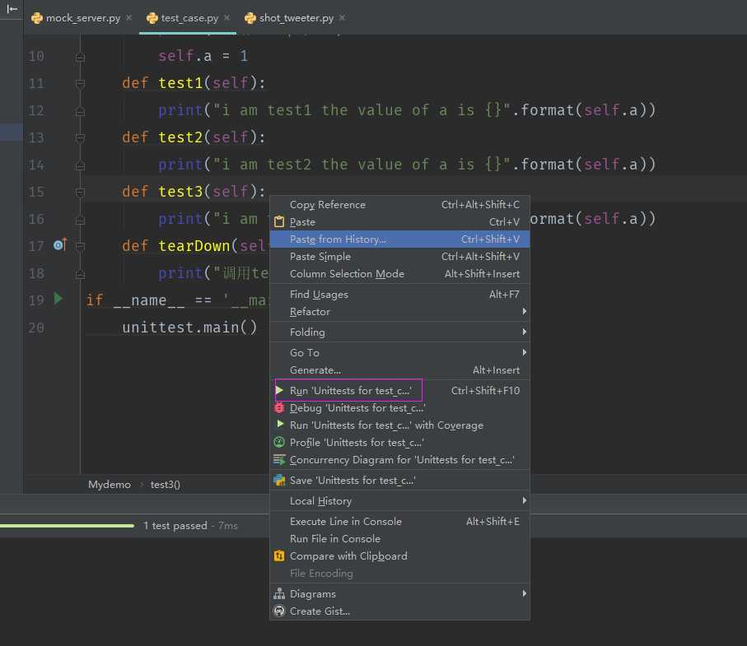Choose Copy Reference from the context menu
This screenshot has width=747, height=646.
[399, 205]
